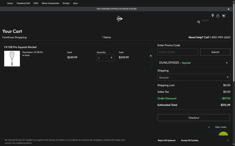Select the Order Discount - $37.50 value
The height and width of the screenshot is (146, 235).
225,98
